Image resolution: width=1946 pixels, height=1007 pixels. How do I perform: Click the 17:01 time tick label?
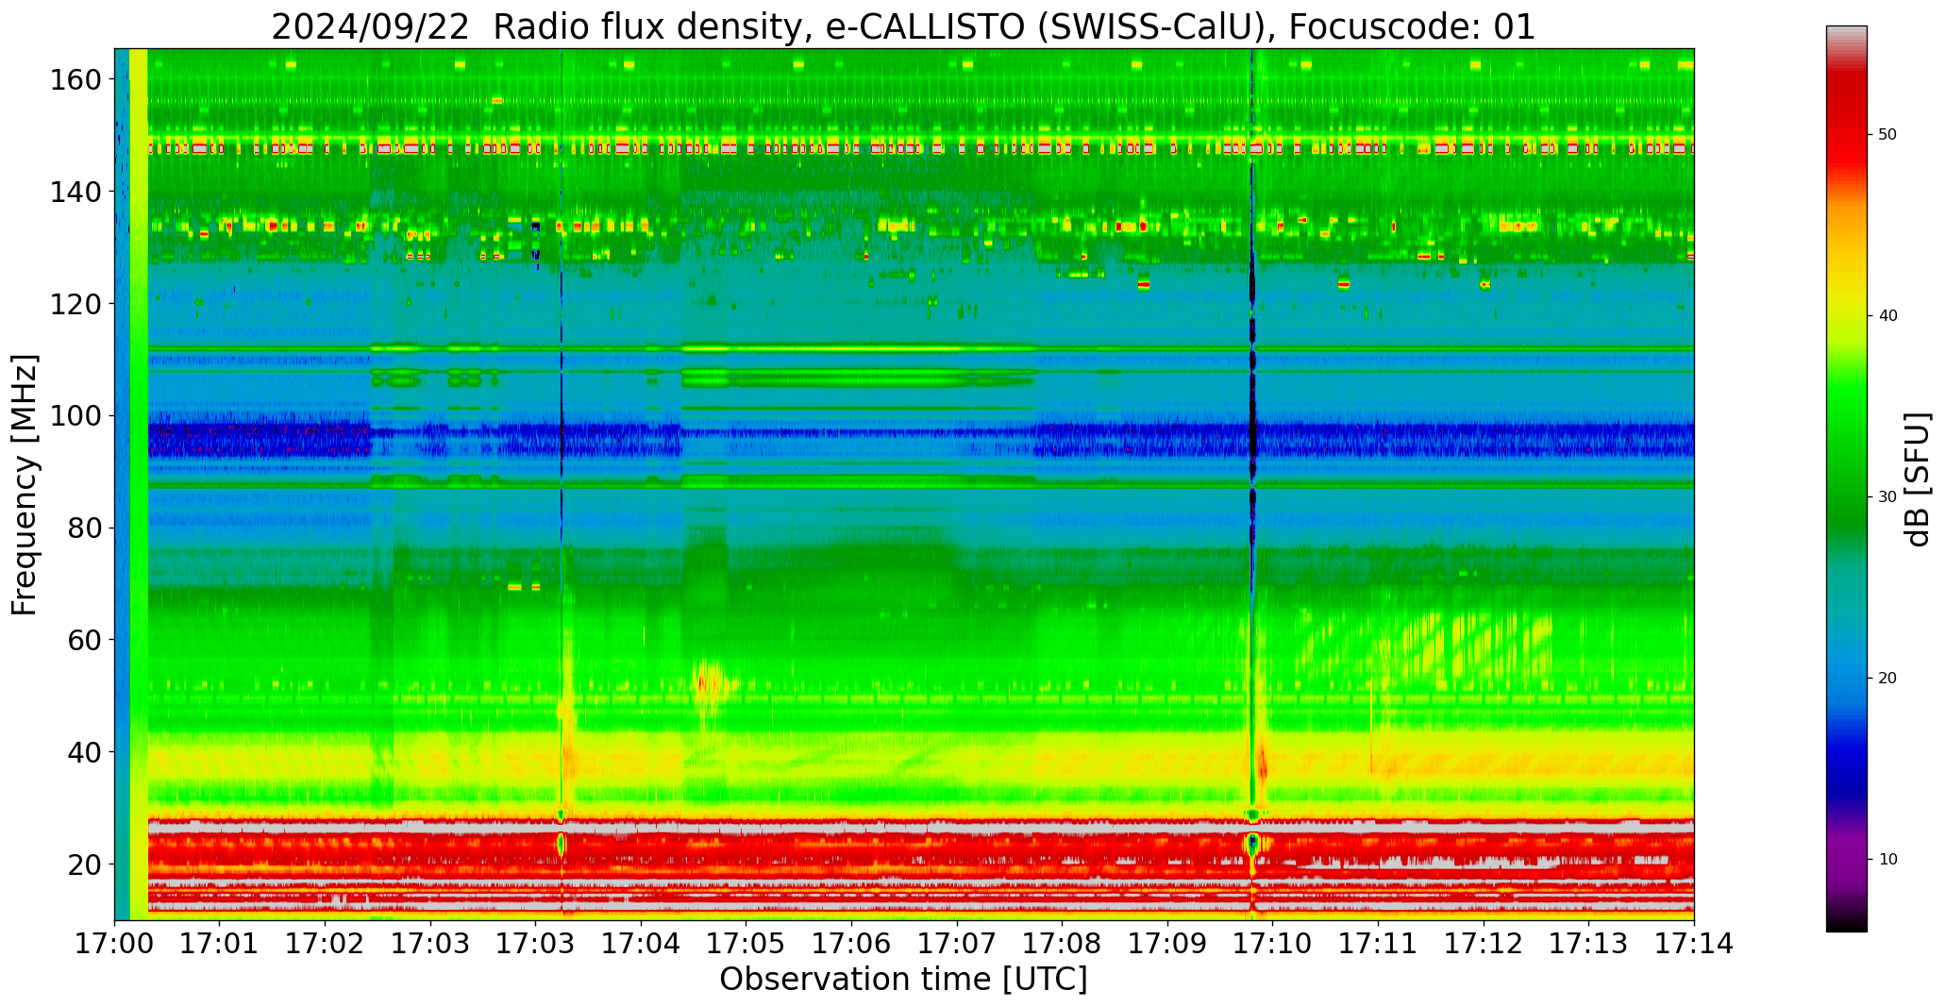point(220,944)
